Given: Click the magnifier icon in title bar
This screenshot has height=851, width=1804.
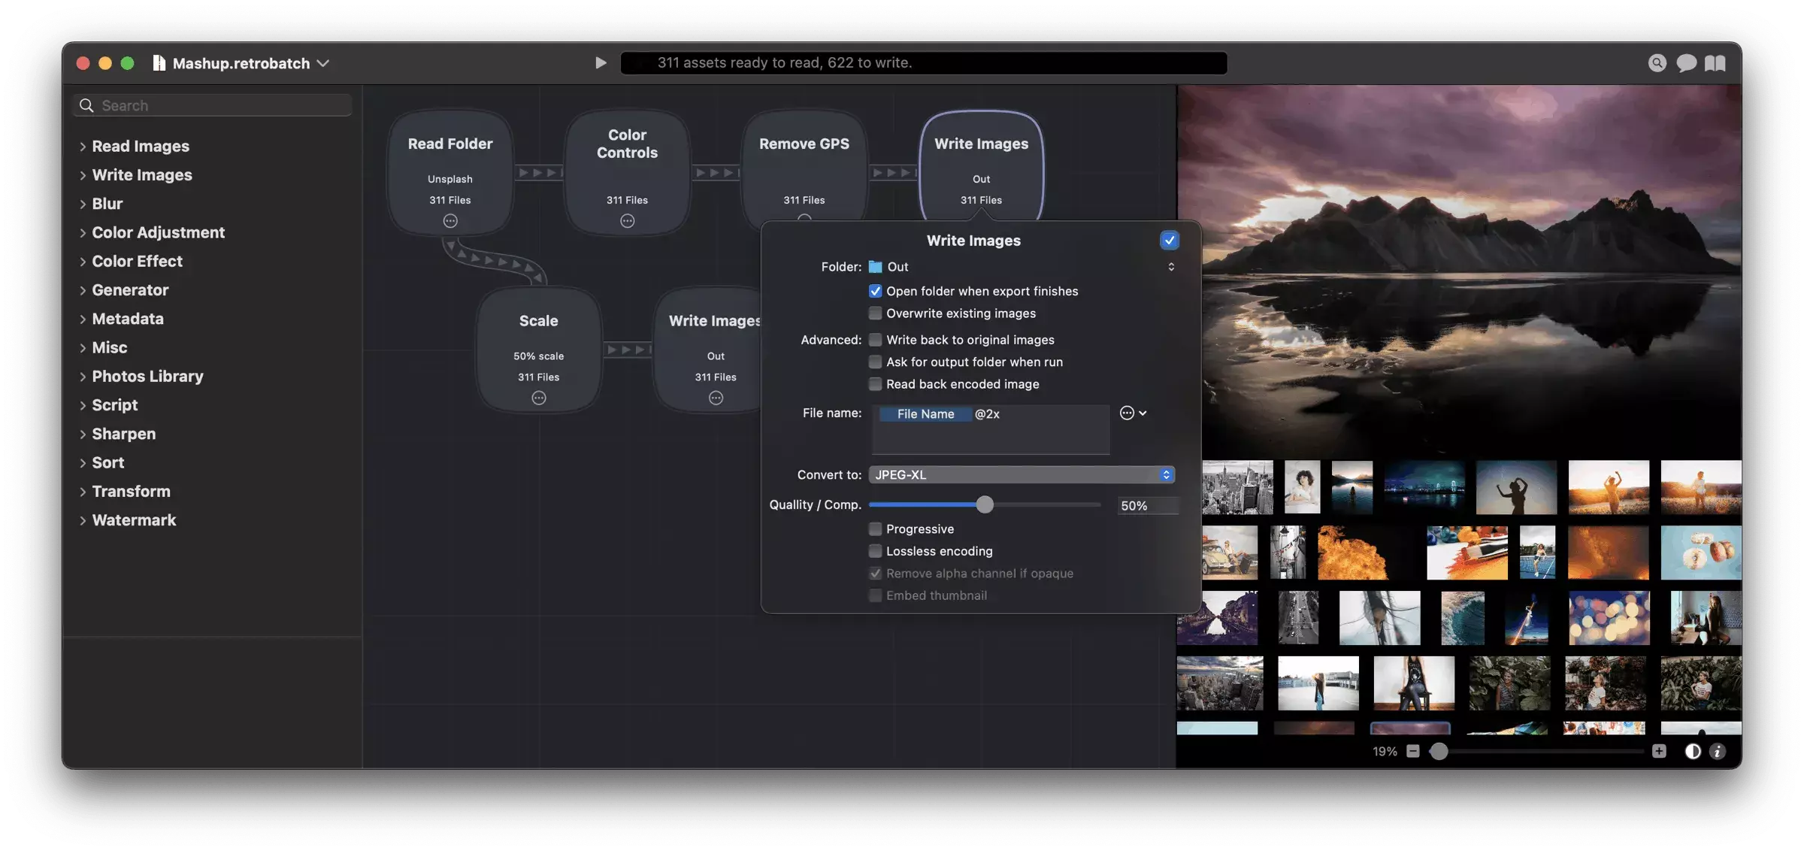Looking at the screenshot, I should (x=1657, y=63).
